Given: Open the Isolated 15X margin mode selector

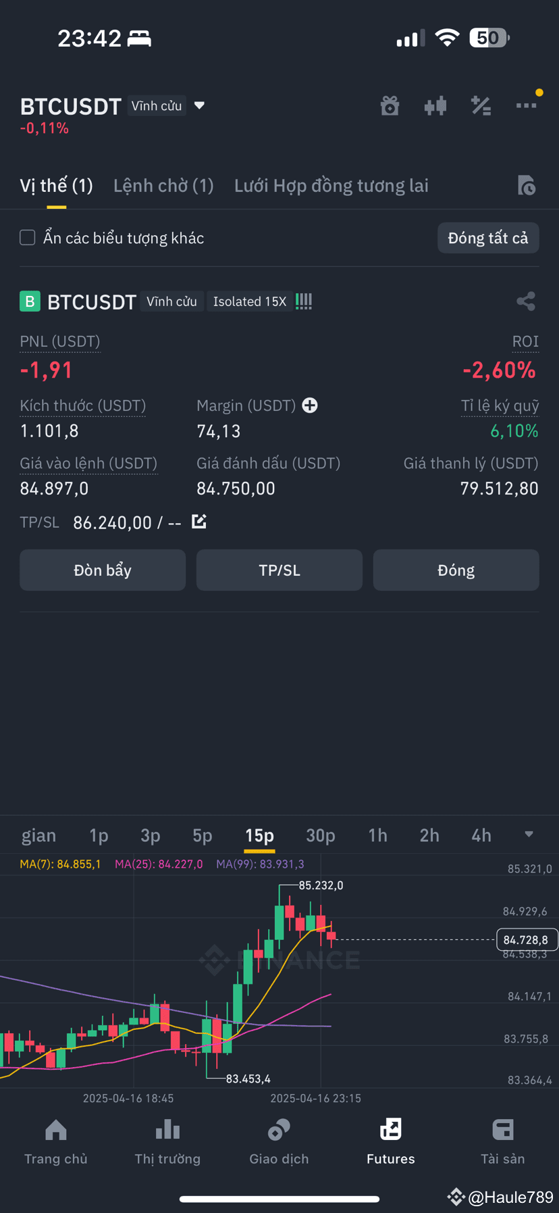Looking at the screenshot, I should [250, 301].
